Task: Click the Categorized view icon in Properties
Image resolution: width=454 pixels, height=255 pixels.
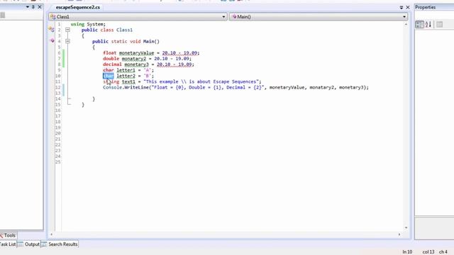Action: [x=419, y=25]
